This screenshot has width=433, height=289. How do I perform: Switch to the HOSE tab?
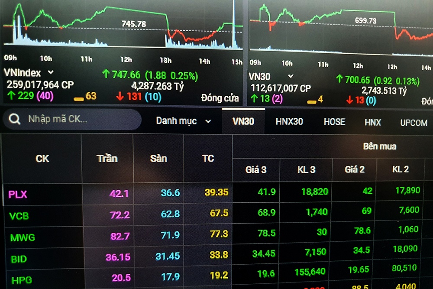334,122
